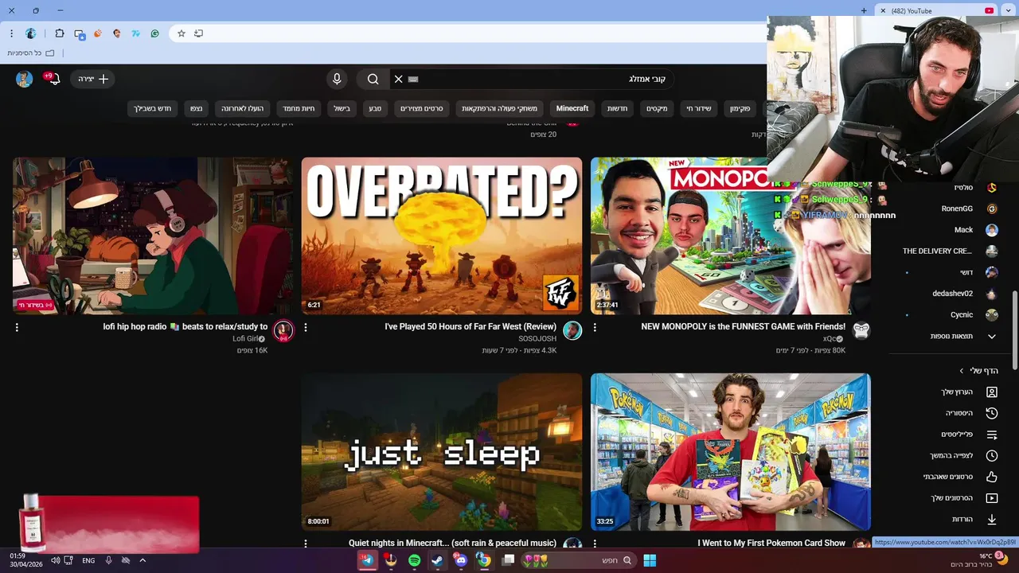Open the Pokemon Card Show thumbnail
The image size is (1019, 573).
(731, 452)
